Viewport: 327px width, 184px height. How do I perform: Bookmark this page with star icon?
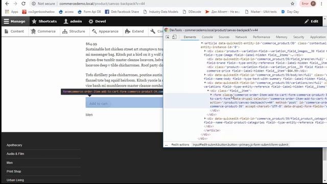[292, 4]
